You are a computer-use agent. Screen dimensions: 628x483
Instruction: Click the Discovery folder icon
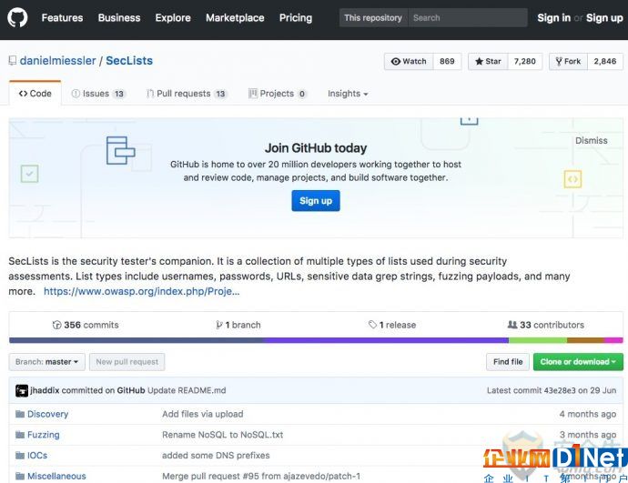click(x=20, y=414)
